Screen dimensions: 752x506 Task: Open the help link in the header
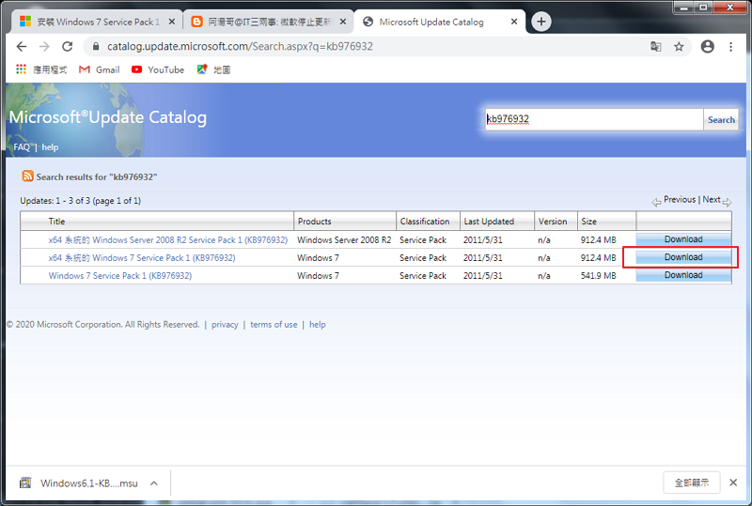click(x=50, y=147)
